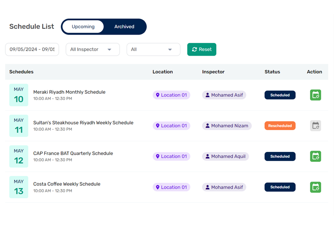334x229 pixels.
Task: Switch to the Archived schedules view
Action: pyautogui.click(x=124, y=26)
